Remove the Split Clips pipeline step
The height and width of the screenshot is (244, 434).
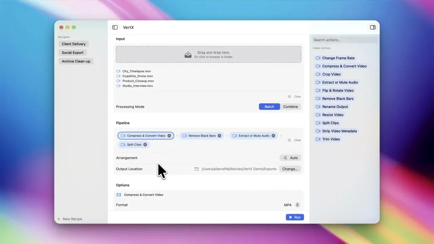point(145,145)
